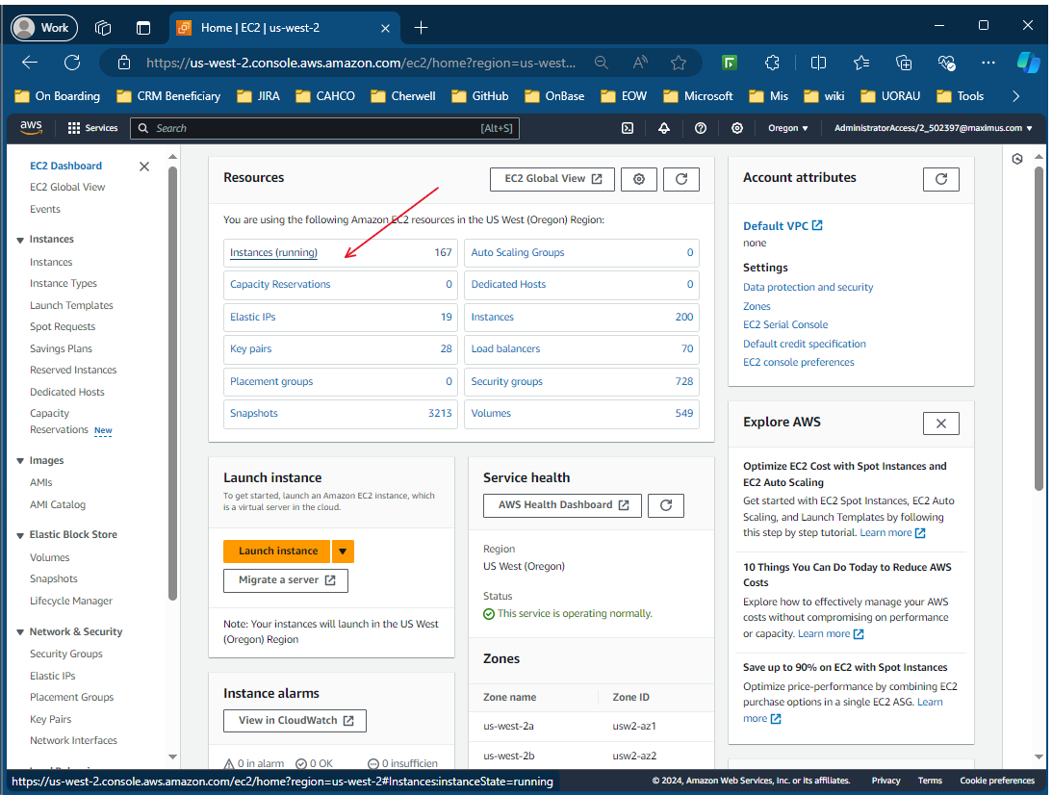Open the OnBase bookmarks folder

click(554, 96)
